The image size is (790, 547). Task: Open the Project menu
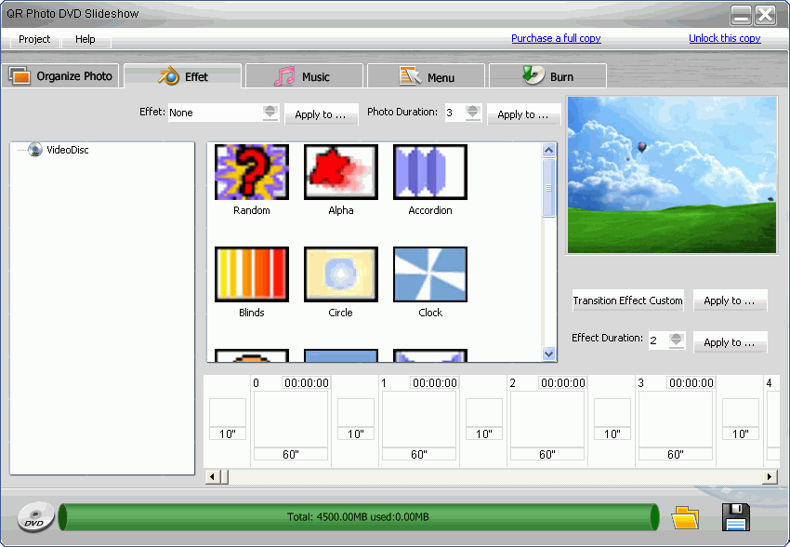click(34, 39)
